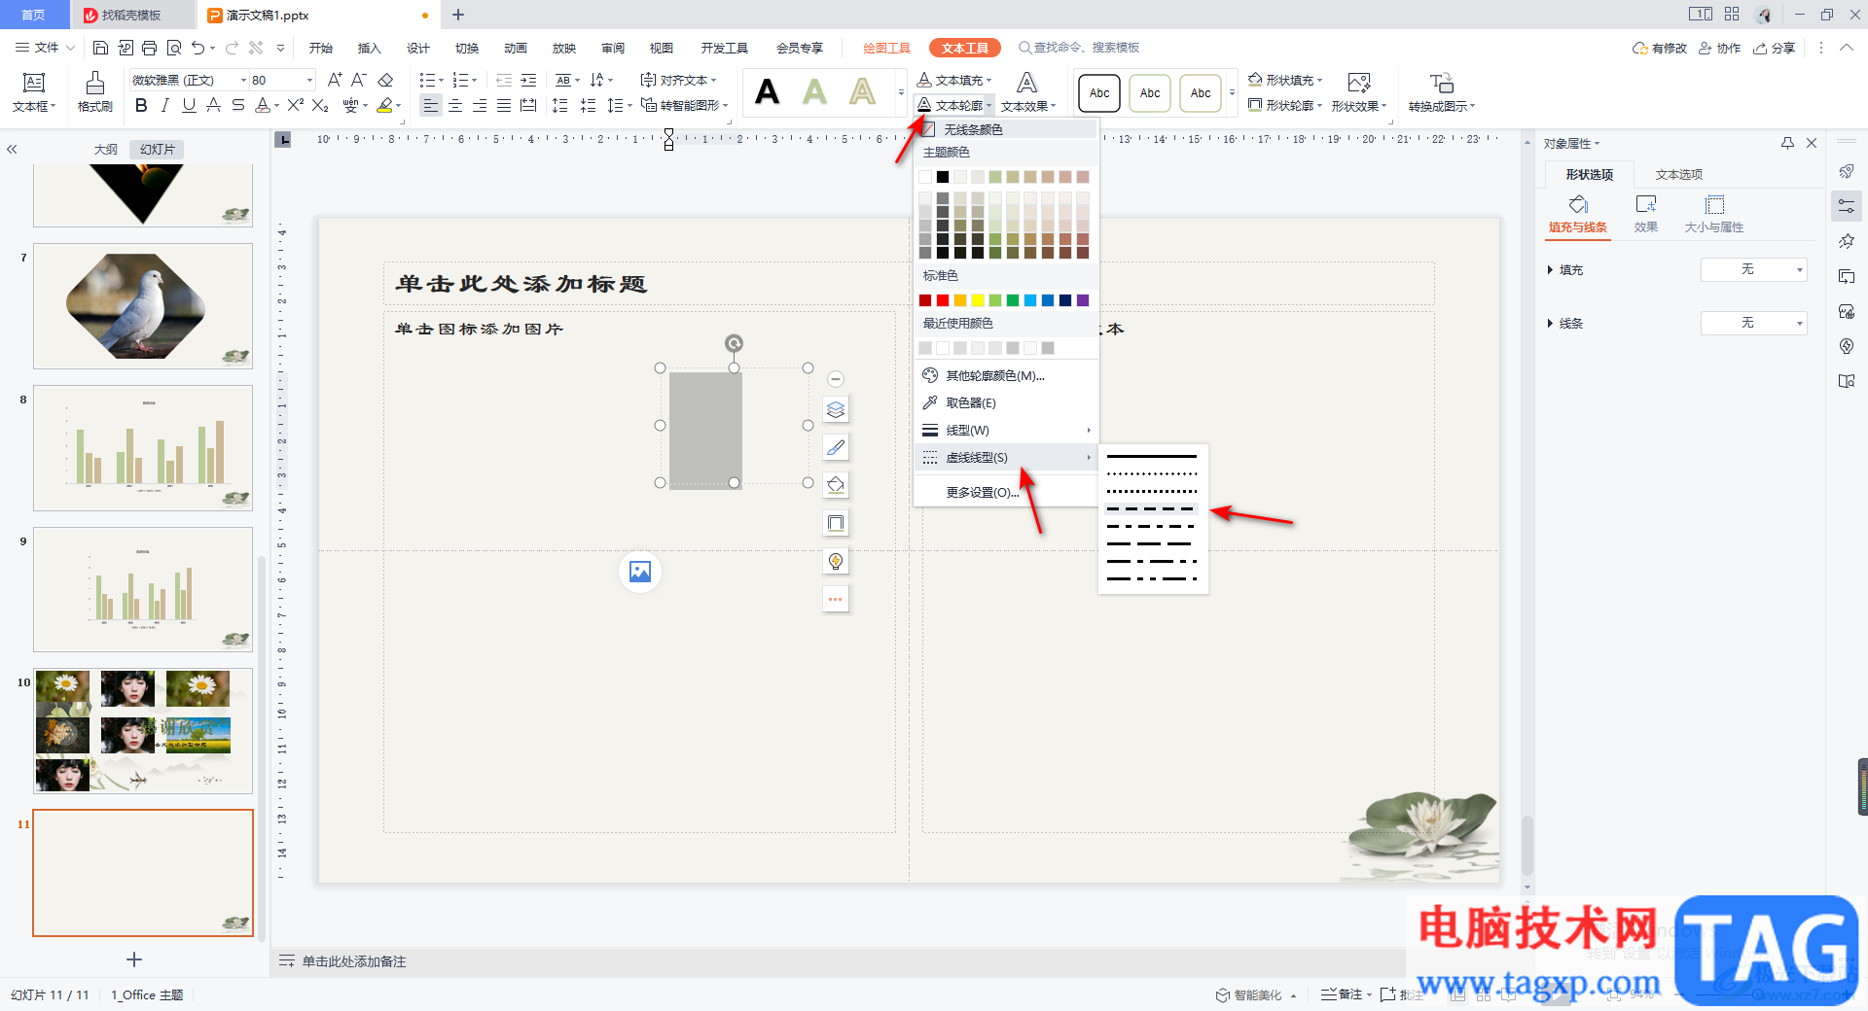Pick the yellow standard color swatch

(x=978, y=300)
